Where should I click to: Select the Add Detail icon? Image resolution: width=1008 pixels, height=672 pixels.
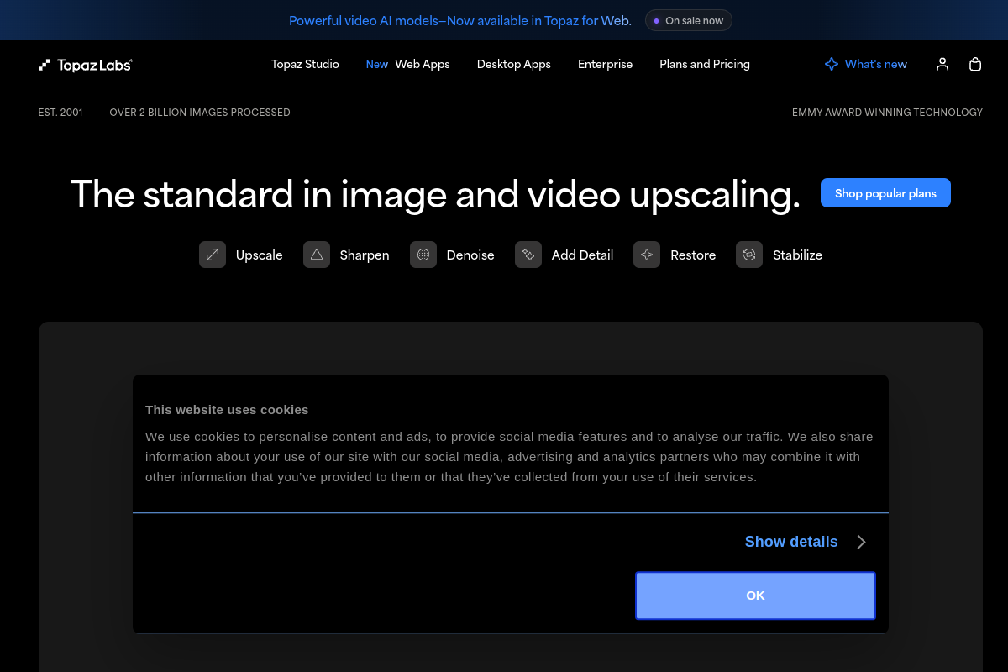click(528, 255)
